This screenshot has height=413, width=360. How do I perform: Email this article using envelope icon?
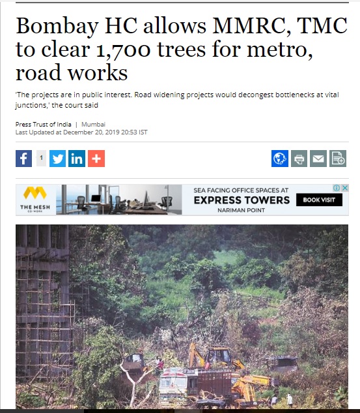[318, 159]
